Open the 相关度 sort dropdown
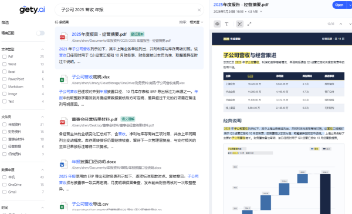Screen dimensions: 352x214 pyautogui.click(x=197, y=22)
